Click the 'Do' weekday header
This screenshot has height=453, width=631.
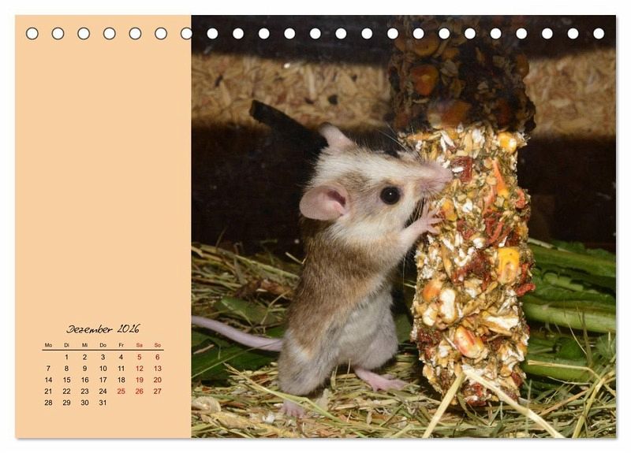[x=103, y=345]
